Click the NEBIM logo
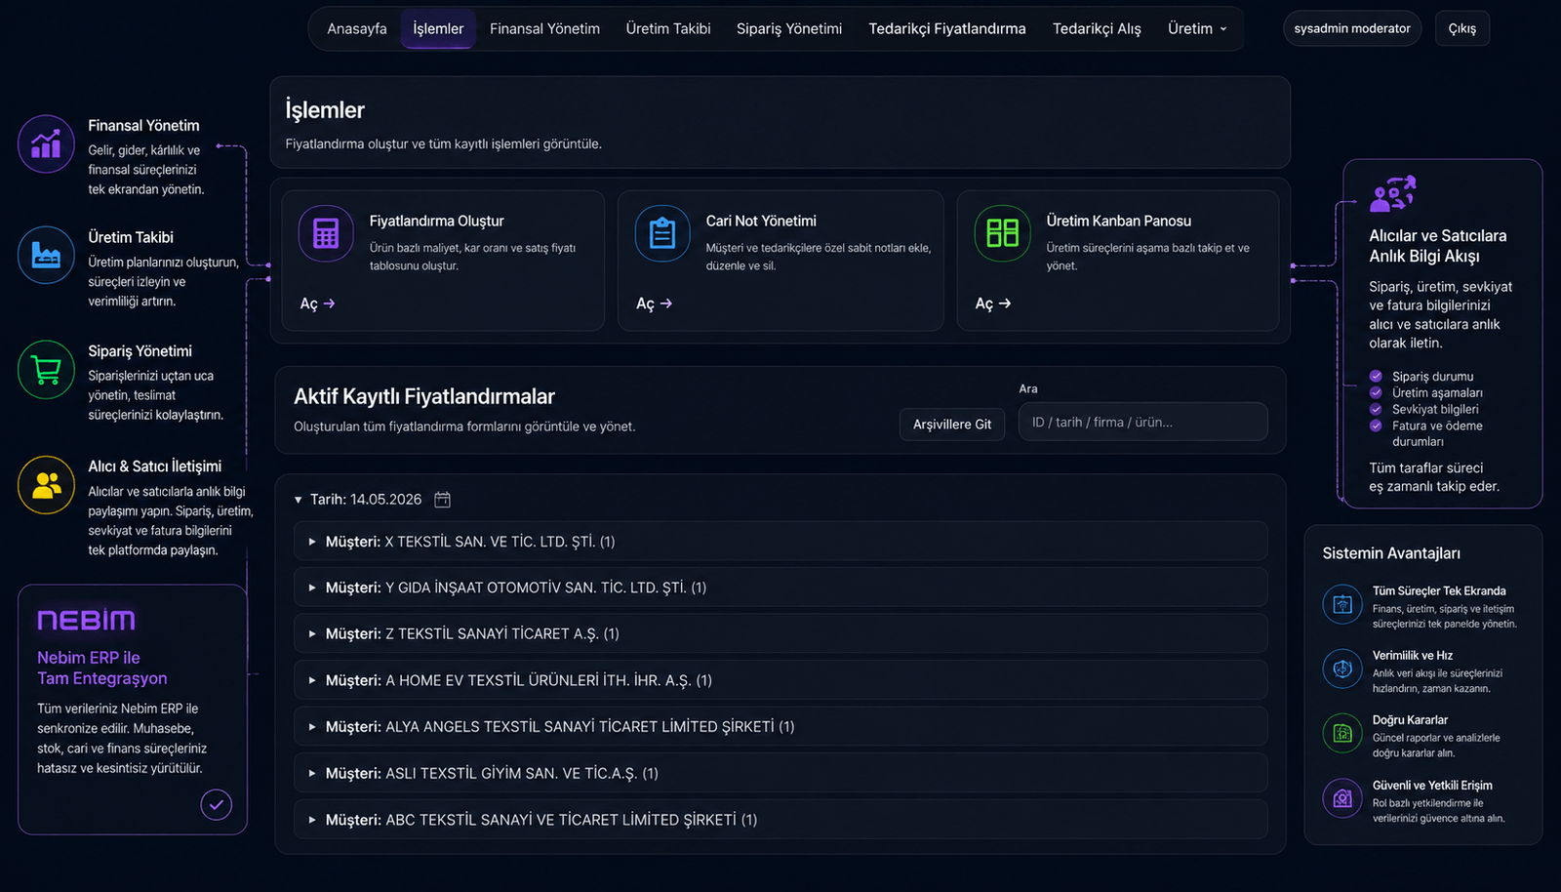The width and height of the screenshot is (1561, 892). pyautogui.click(x=87, y=620)
